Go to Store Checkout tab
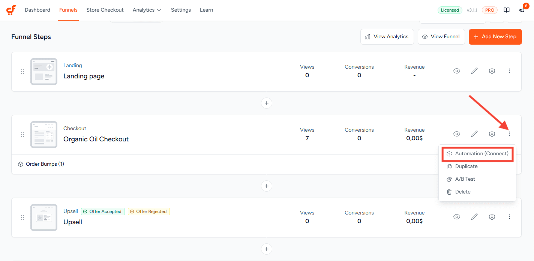This screenshot has width=534, height=261. 105,10
